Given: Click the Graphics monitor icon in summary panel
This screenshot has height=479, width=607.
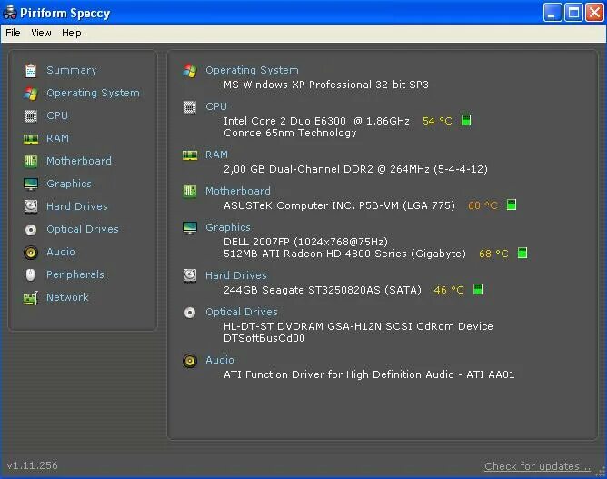Looking at the screenshot, I should [x=190, y=228].
